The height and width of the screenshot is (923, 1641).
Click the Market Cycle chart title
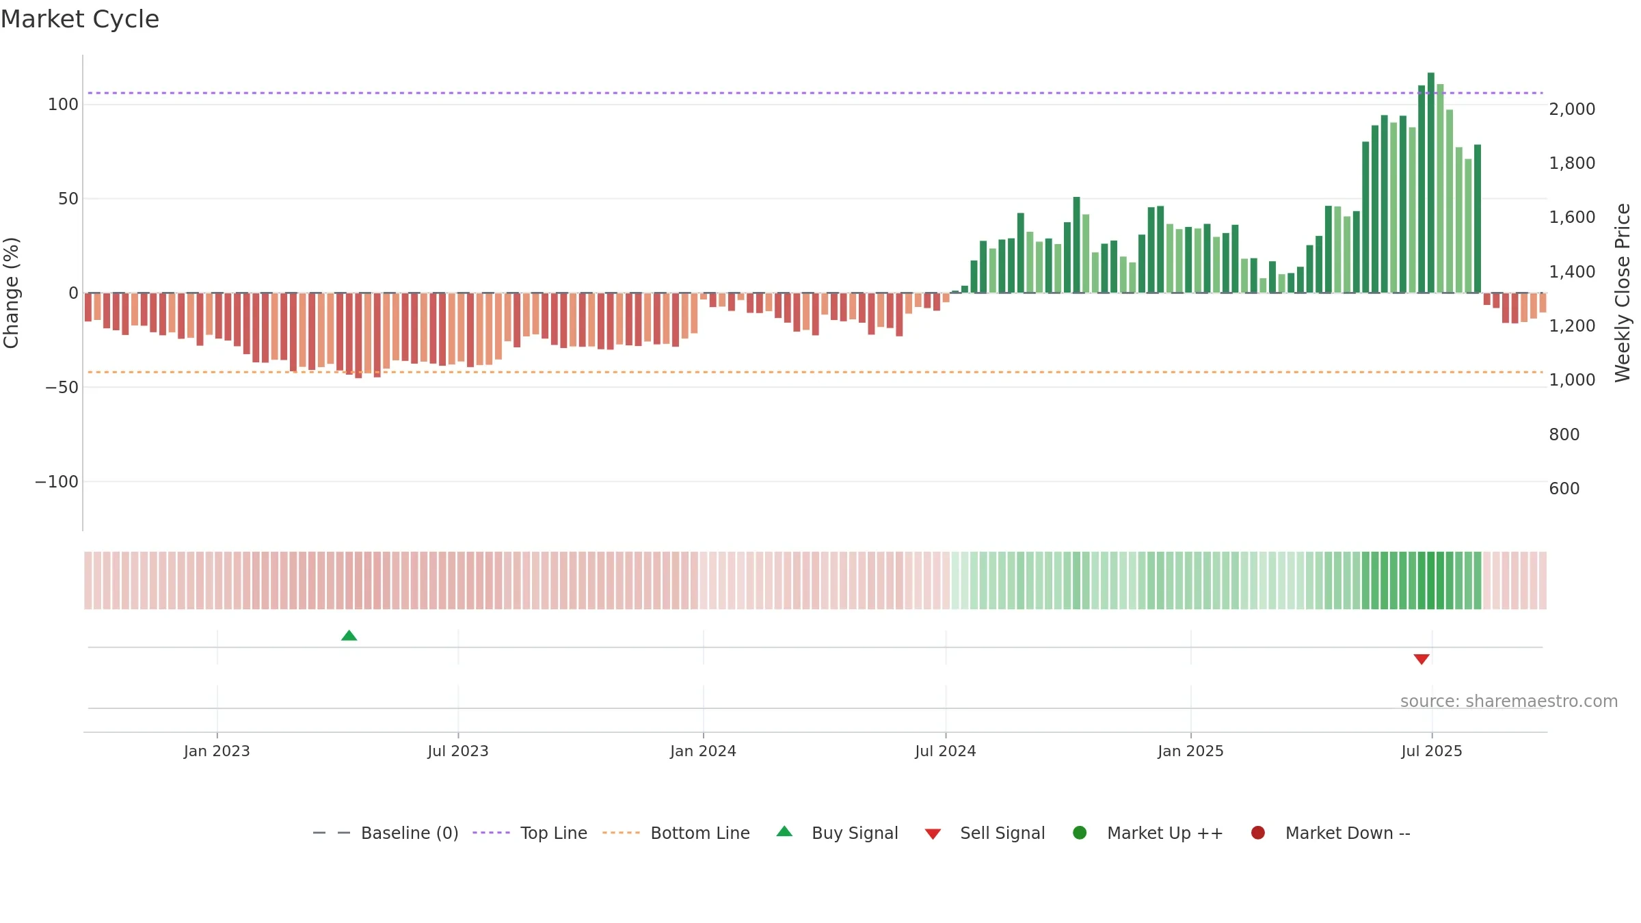coord(80,19)
